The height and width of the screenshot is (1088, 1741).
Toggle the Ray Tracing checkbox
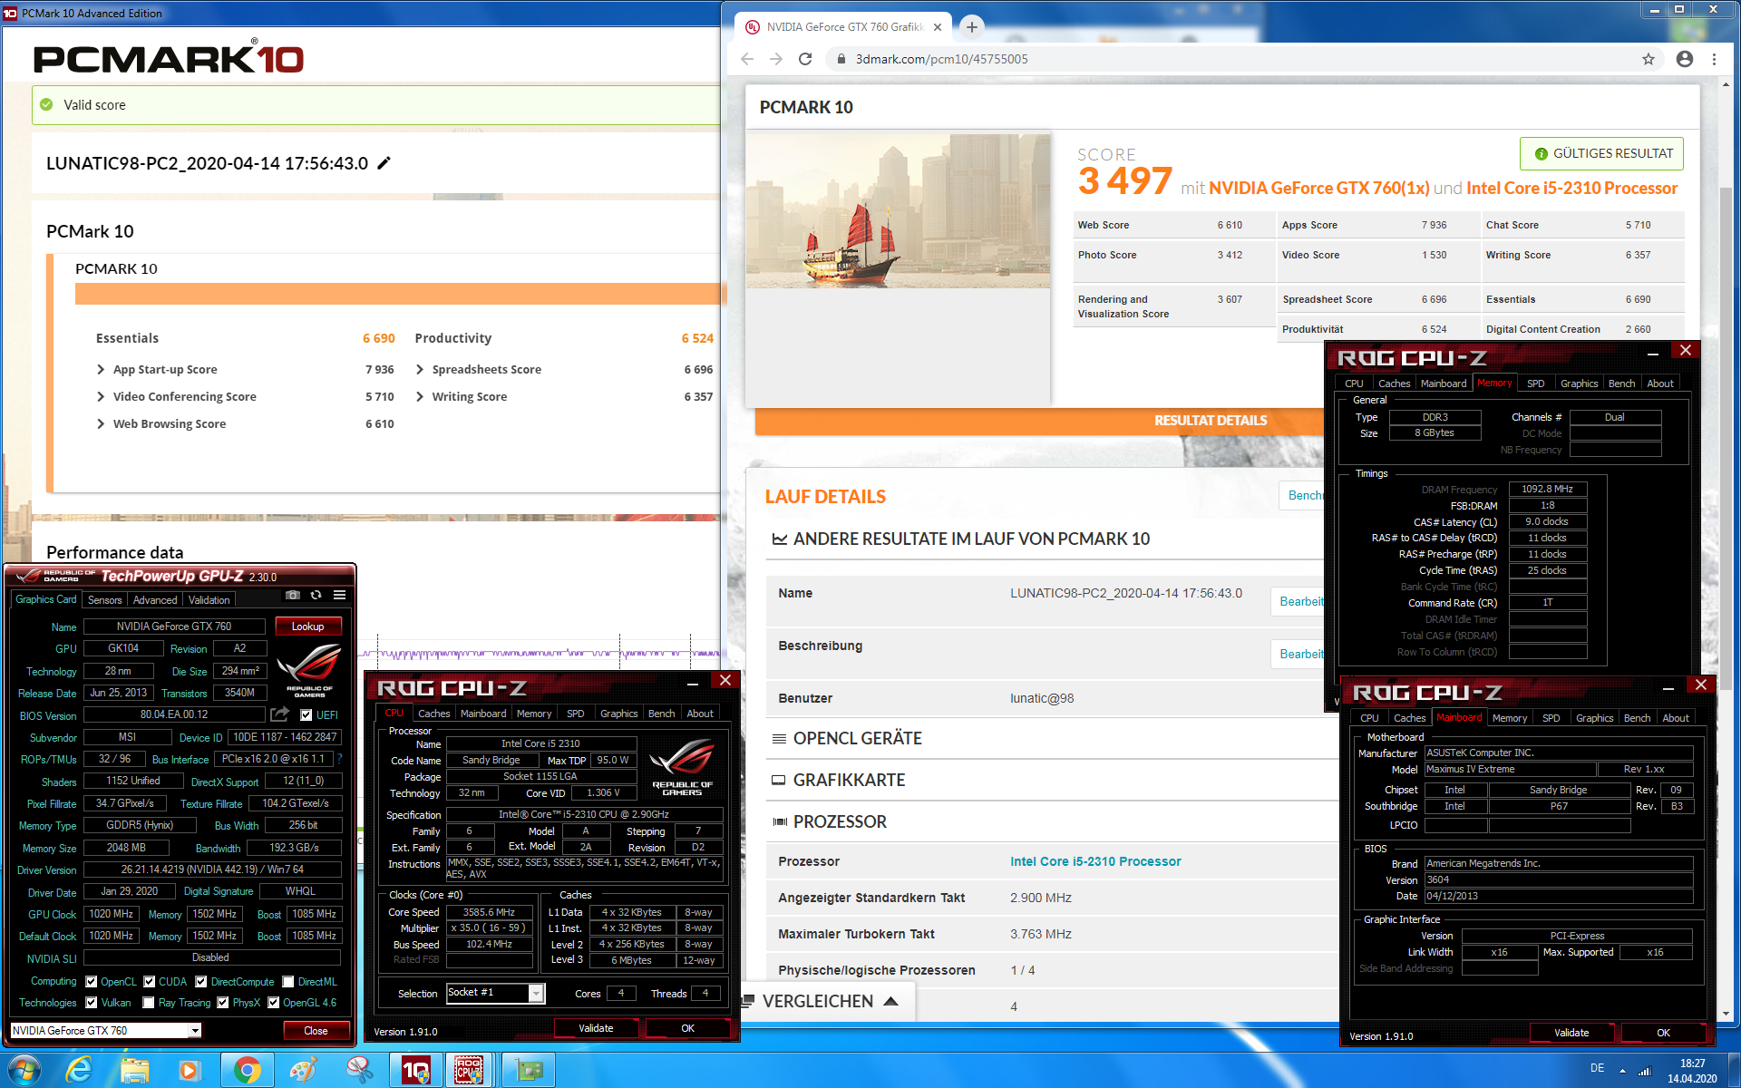pyautogui.click(x=148, y=1002)
